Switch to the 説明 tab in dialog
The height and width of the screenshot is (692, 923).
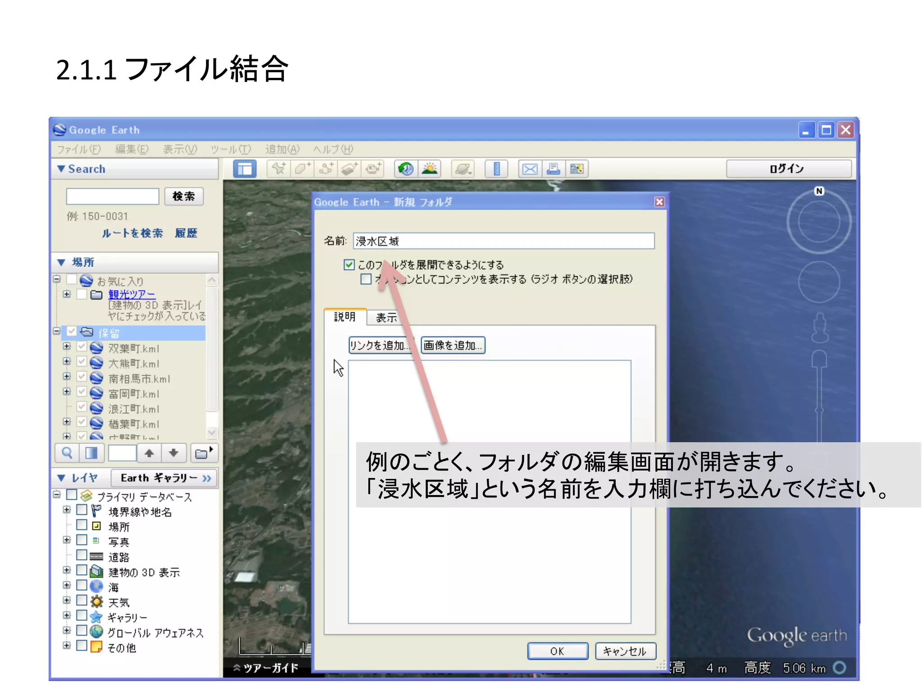coord(345,317)
